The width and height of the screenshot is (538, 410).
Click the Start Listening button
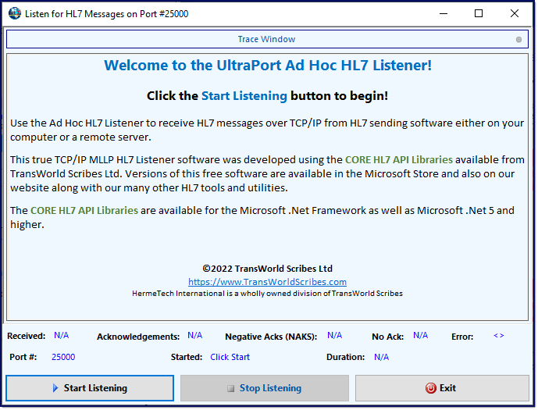pos(90,388)
